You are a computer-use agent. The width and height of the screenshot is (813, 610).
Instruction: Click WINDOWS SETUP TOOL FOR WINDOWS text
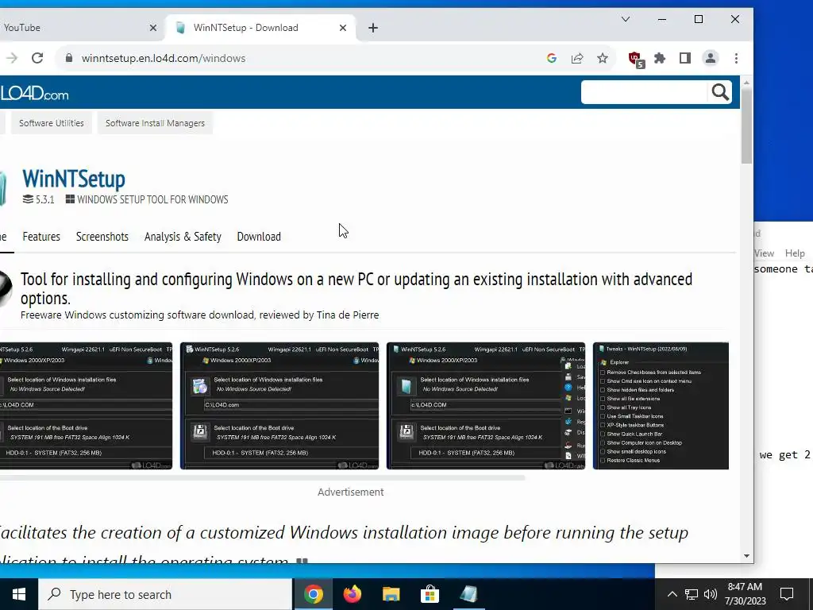click(x=152, y=199)
